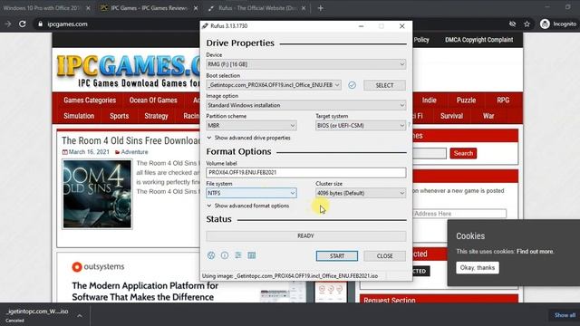Expand Show advanced format options
This screenshot has height=326, width=580.
click(x=247, y=206)
